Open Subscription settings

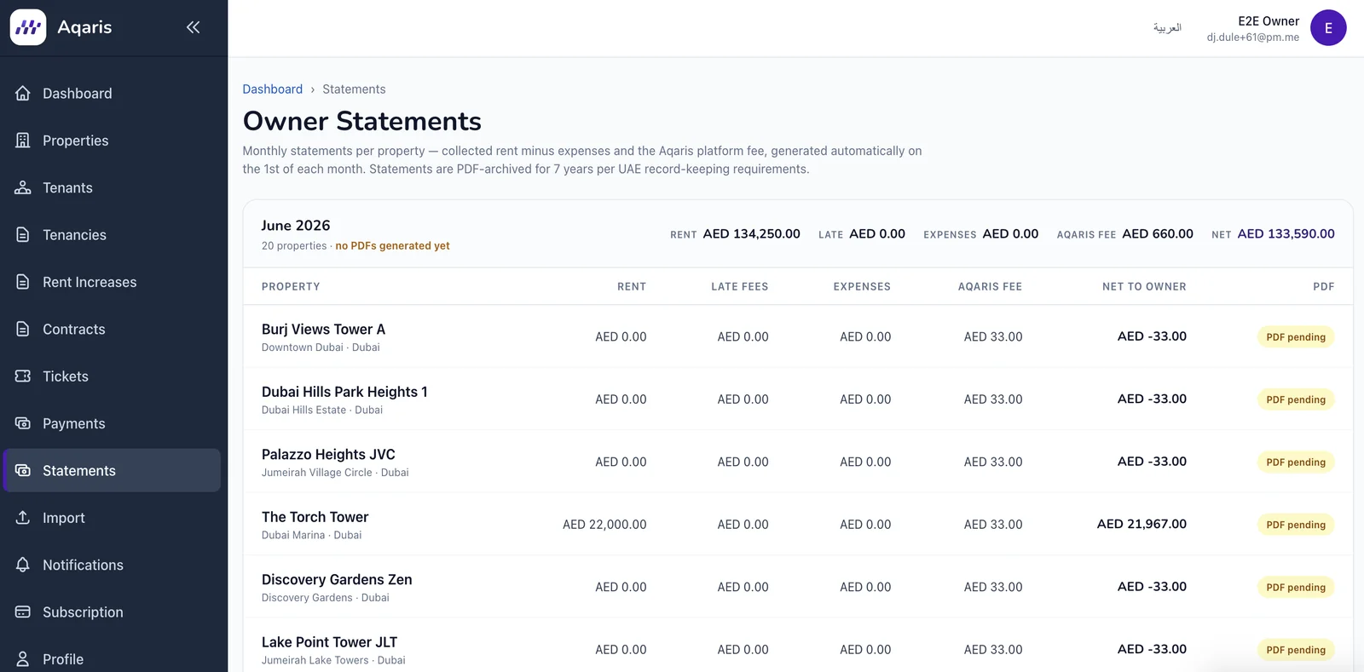(x=112, y=612)
